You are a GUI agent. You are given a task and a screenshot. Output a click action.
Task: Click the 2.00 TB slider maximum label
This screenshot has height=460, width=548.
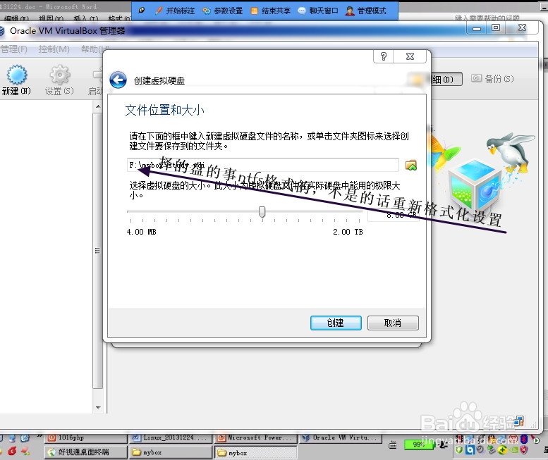coord(348,232)
